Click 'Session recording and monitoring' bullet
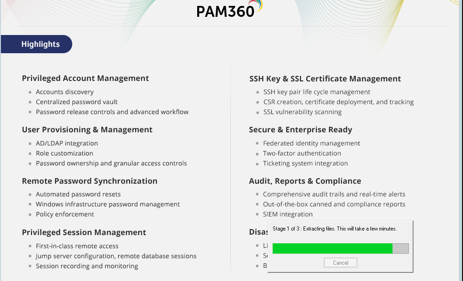 87,266
